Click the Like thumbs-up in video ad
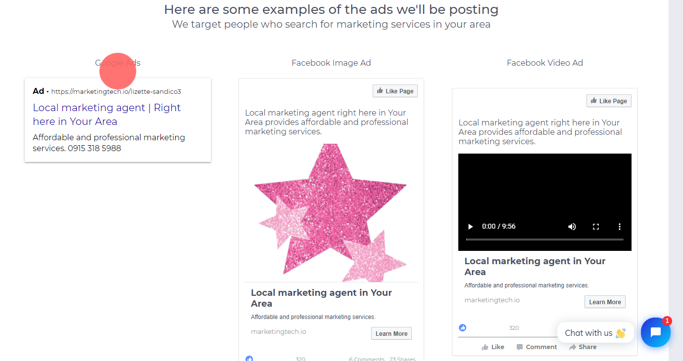 485,347
